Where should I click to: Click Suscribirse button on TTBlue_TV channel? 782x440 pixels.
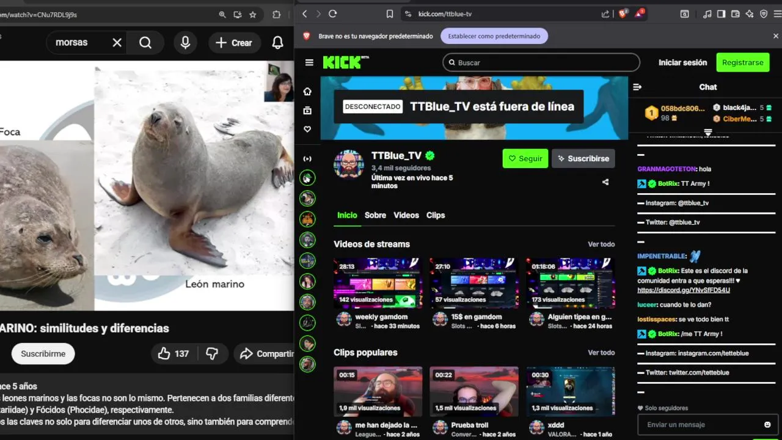[583, 158]
